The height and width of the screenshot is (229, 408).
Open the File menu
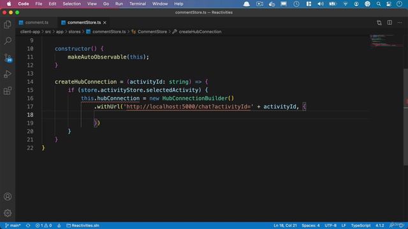click(39, 4)
